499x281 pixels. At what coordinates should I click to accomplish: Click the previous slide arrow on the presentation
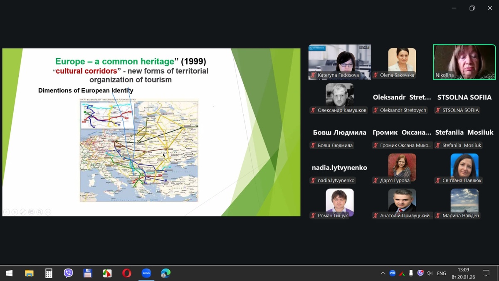[x=7, y=212]
